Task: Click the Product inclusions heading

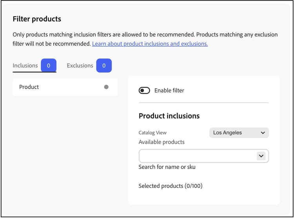Action: (169, 116)
